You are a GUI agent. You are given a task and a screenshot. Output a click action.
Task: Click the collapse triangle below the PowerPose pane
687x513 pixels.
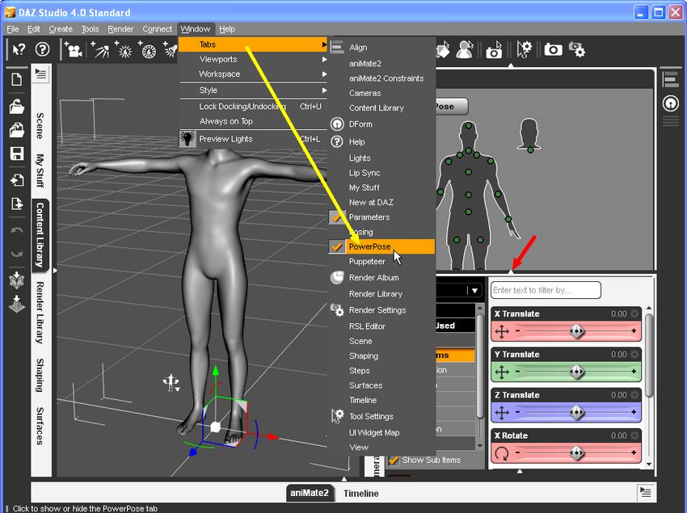click(511, 272)
